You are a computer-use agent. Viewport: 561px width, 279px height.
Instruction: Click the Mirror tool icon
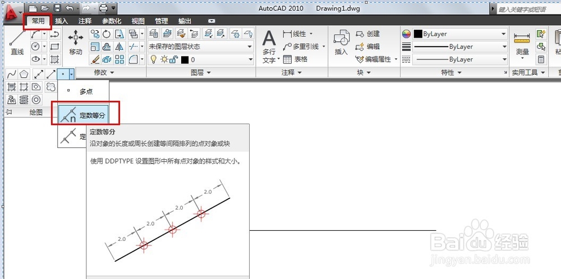pyautogui.click(x=119, y=47)
